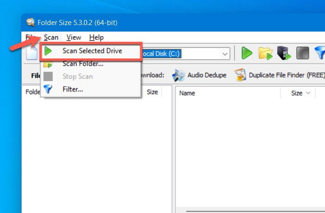325x213 pixels.
Task: Open the Help menu
Action: pyautogui.click(x=97, y=38)
